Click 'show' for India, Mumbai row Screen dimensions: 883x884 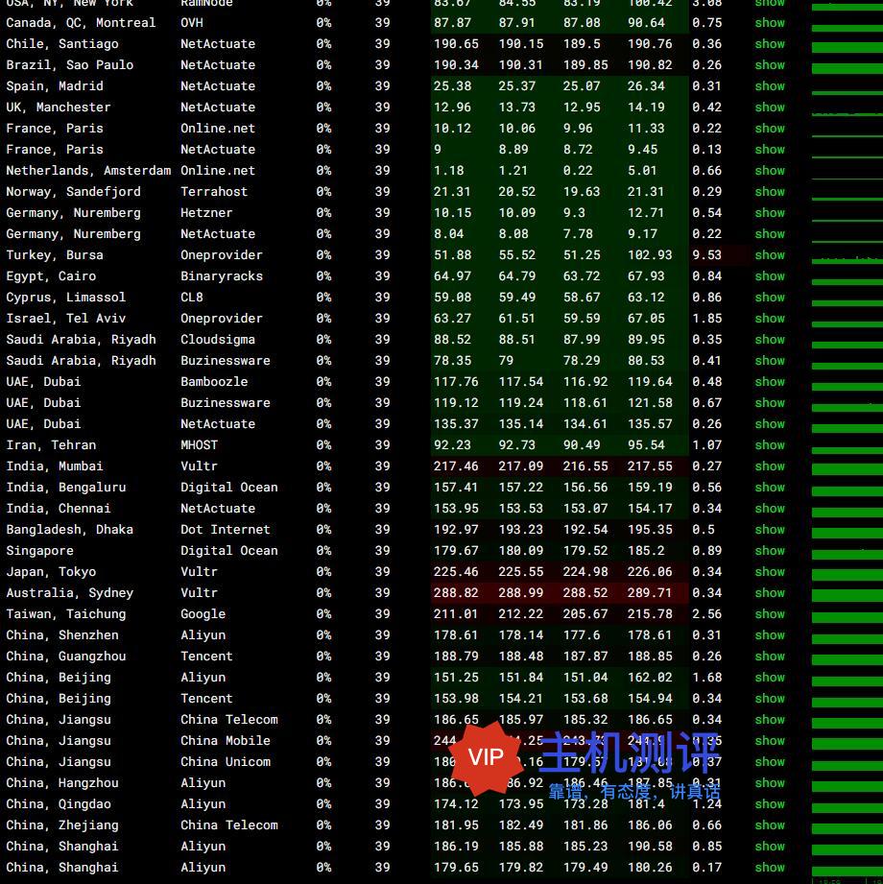pos(770,466)
